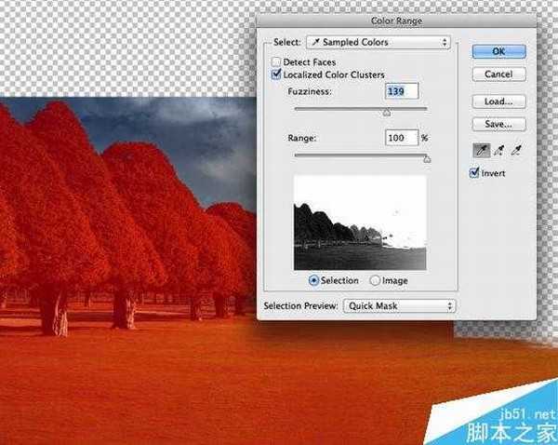
Task: Choose the Selection radio button
Action: pos(313,280)
